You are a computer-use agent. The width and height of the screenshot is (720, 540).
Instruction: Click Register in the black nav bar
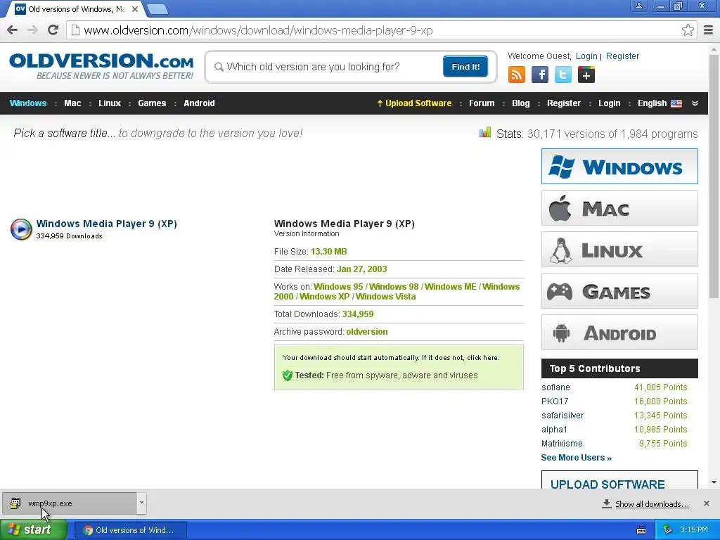click(x=564, y=103)
